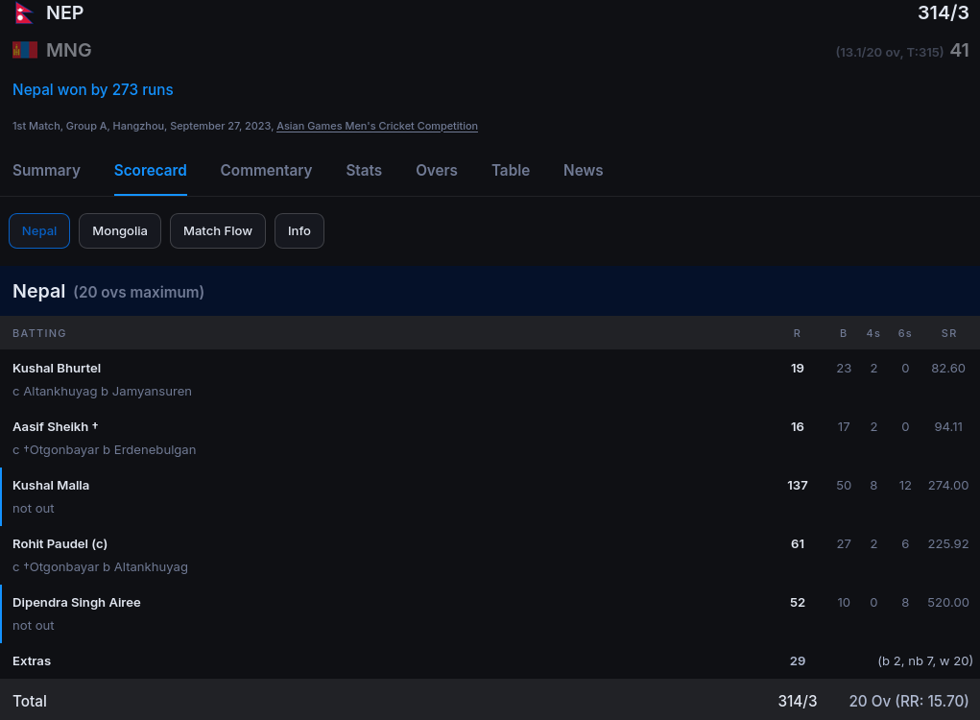Click Kushal Malla's 12 sixes value
The height and width of the screenshot is (720, 980).
905,486
